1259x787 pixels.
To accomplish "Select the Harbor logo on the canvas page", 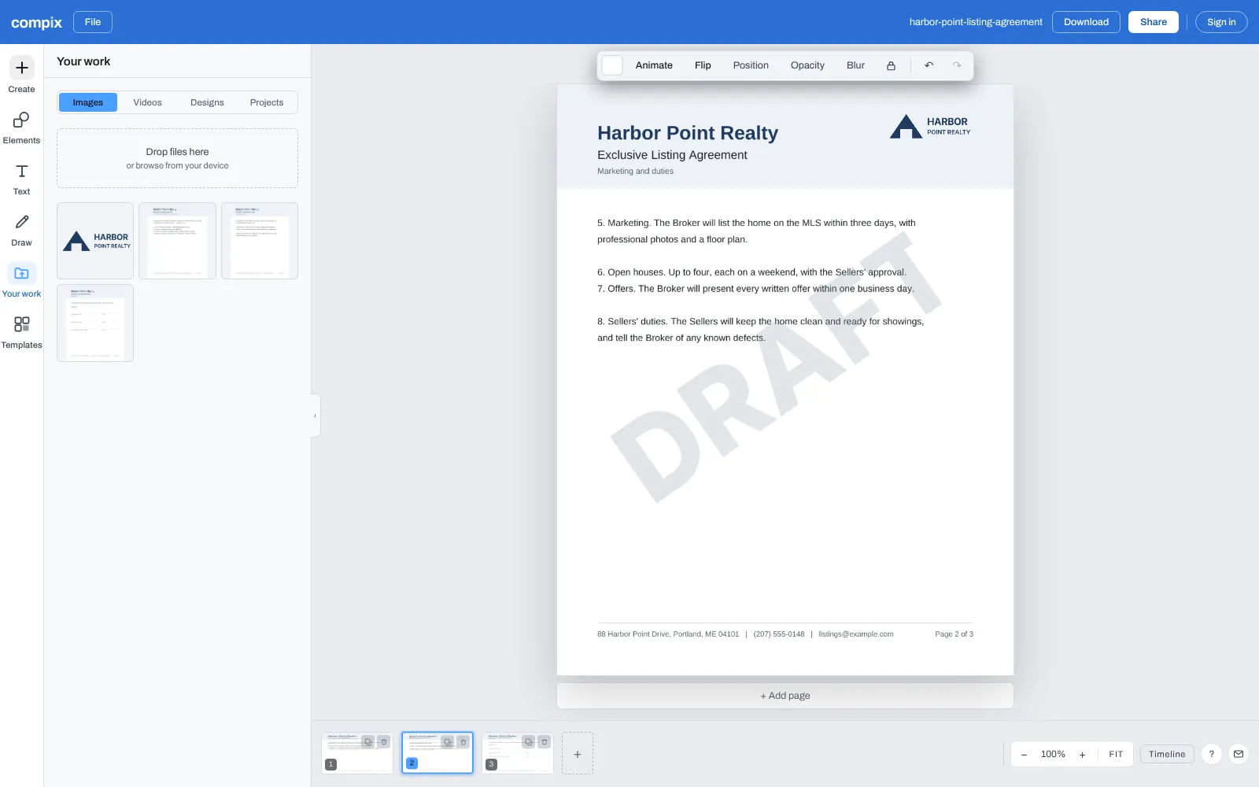I will [x=930, y=127].
